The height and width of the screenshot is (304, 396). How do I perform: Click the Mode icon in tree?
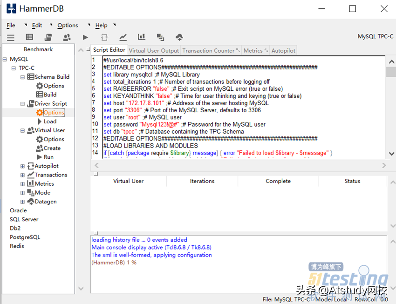[x=31, y=192]
